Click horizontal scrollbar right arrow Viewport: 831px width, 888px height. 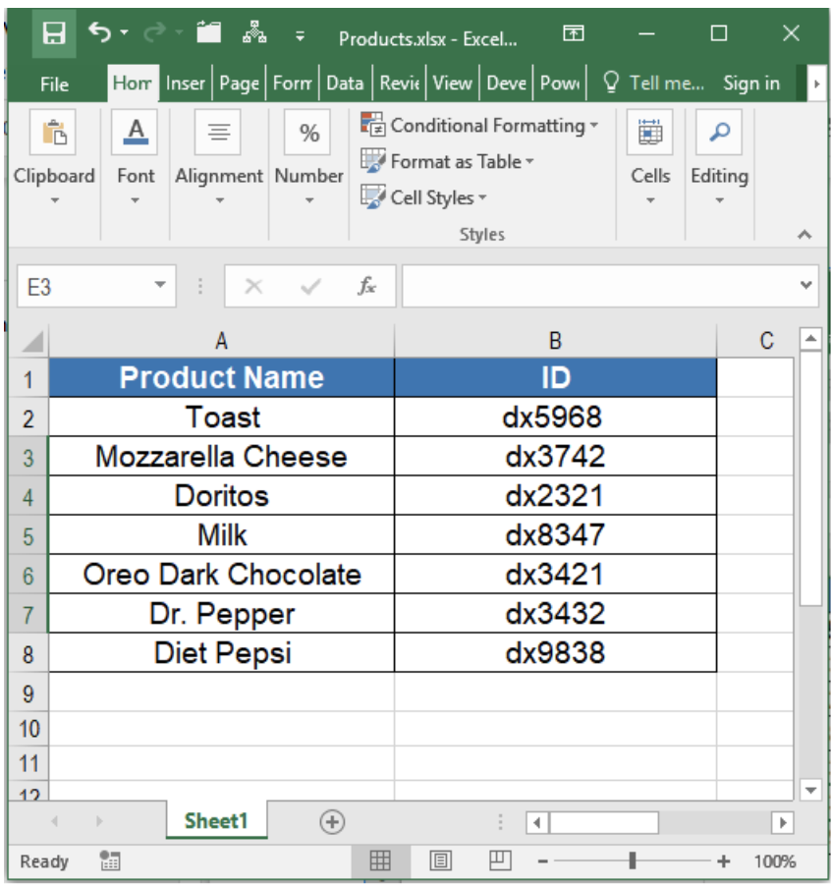click(x=782, y=822)
